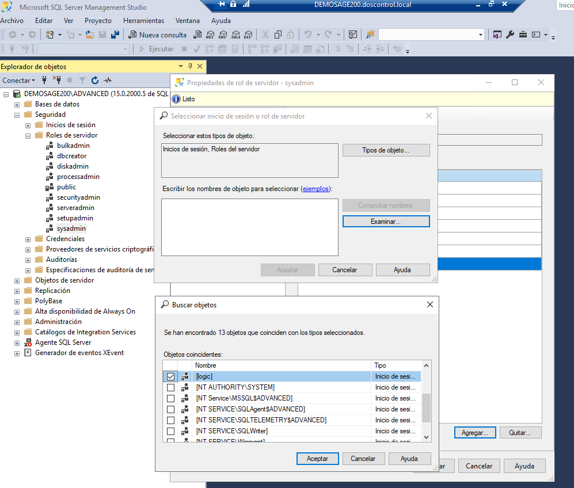Viewport: 574px width, 488px height.
Task: Expand the Bases de datos node
Action: tap(17, 105)
